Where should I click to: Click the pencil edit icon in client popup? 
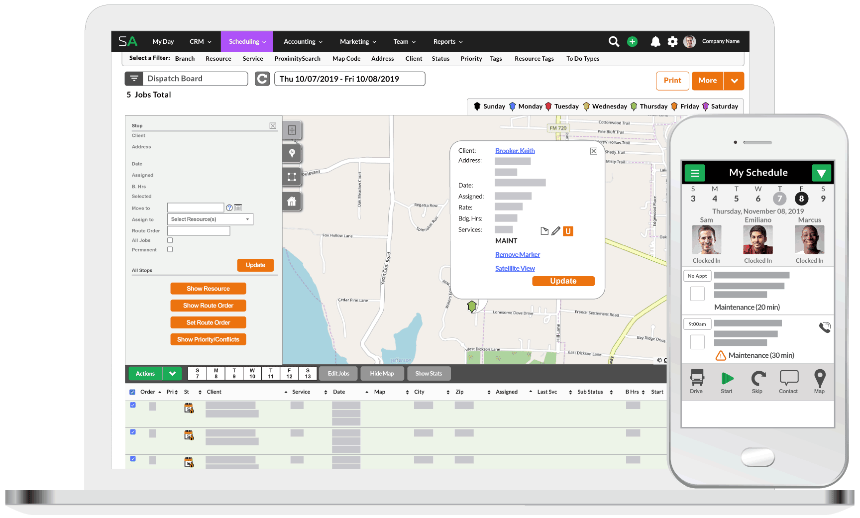pos(556,231)
